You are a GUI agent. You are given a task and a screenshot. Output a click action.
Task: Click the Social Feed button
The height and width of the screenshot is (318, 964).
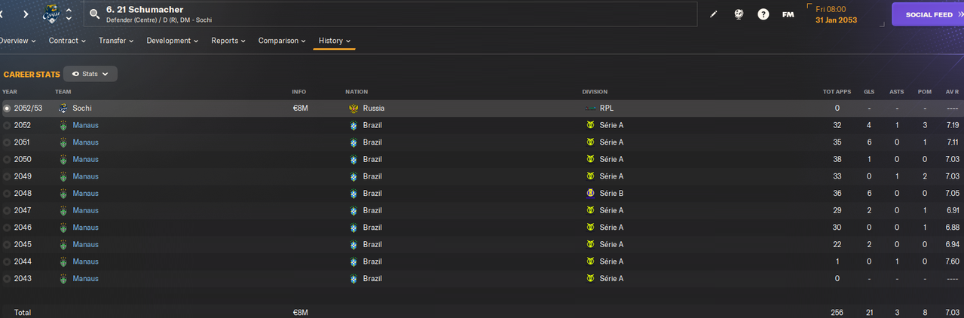point(927,14)
